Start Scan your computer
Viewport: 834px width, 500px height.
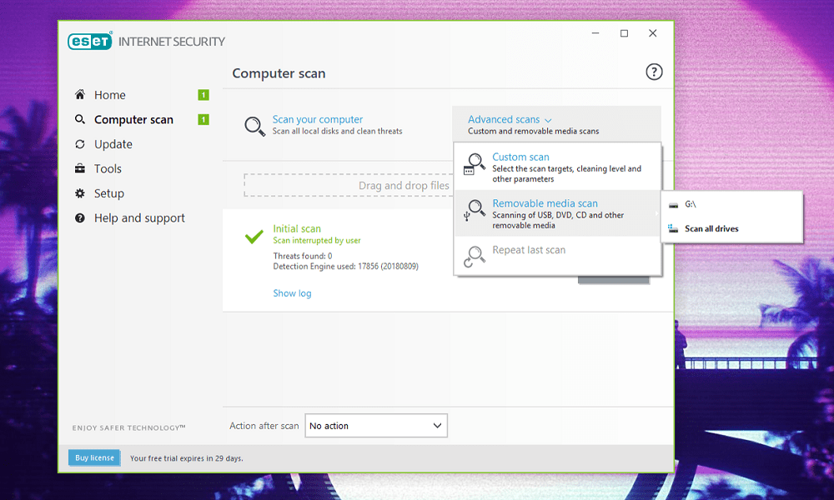pos(318,119)
